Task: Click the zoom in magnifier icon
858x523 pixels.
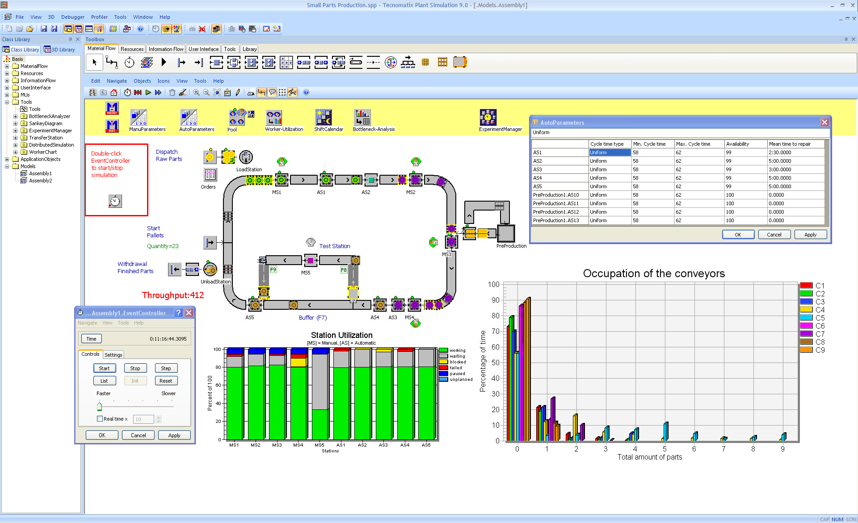Action: point(196,93)
